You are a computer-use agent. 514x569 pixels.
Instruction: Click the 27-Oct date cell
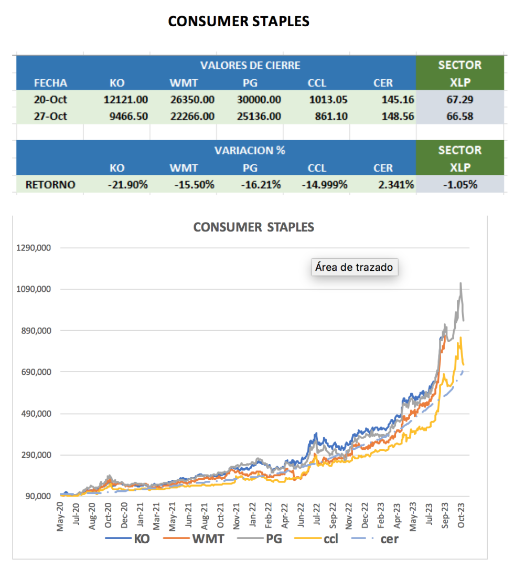[x=50, y=117]
